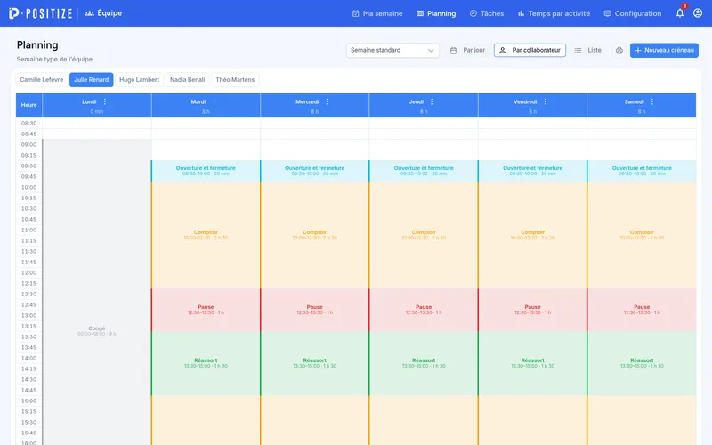The width and height of the screenshot is (712, 445).
Task: Go to Ma semaine
Action: coord(377,13)
